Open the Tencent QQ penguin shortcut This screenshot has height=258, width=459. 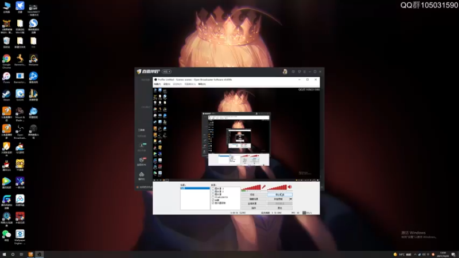[x=6, y=164]
